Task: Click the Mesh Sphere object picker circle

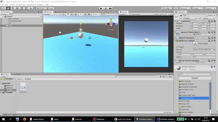Action: (215, 34)
